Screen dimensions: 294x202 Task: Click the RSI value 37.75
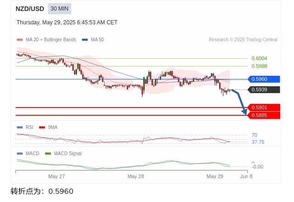258,142
